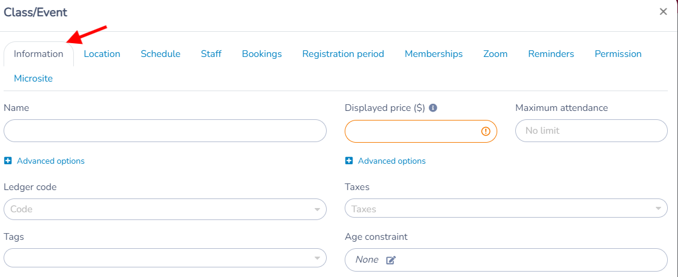
Task: Open the Ledger code dropdown
Action: coord(165,209)
